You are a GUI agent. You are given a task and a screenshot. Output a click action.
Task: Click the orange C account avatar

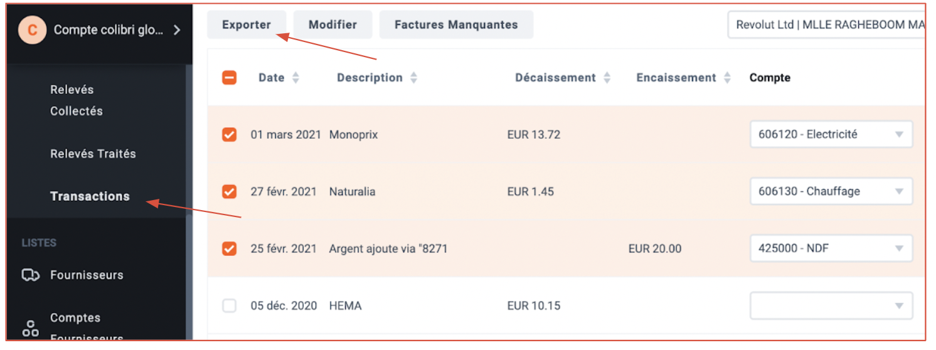[x=32, y=29]
